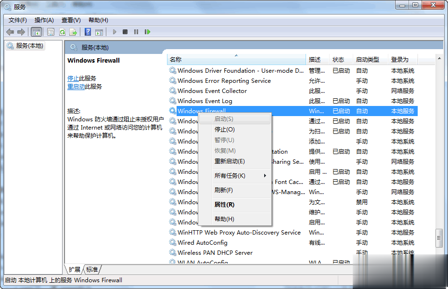
Task: Click the Stop service square icon
Action: point(125,32)
